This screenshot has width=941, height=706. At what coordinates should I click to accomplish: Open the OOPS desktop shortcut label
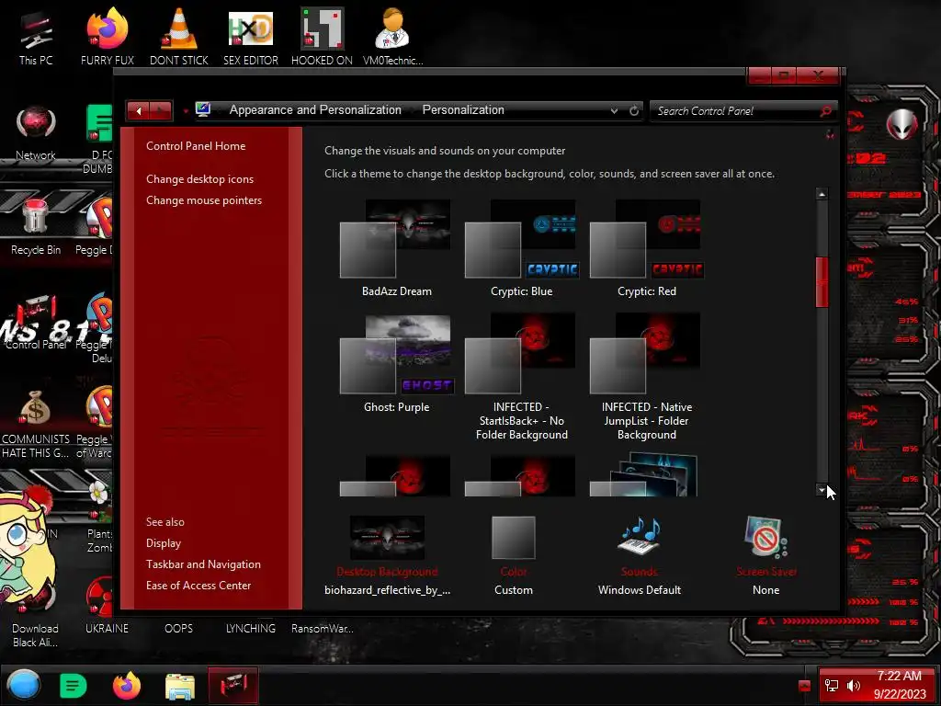[179, 629]
